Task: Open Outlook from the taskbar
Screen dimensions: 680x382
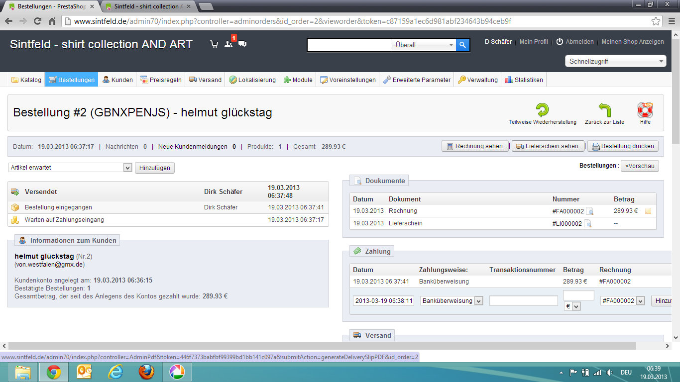Action: tap(84, 372)
